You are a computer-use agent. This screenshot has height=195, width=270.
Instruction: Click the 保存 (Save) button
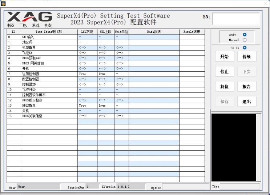(x=225, y=102)
